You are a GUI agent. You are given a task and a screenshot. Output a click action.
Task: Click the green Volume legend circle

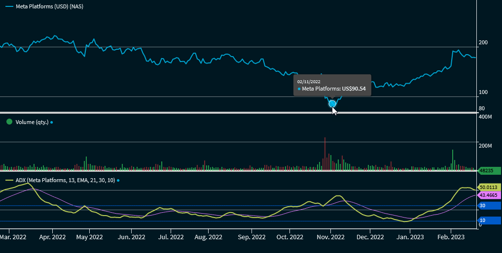pos(9,122)
